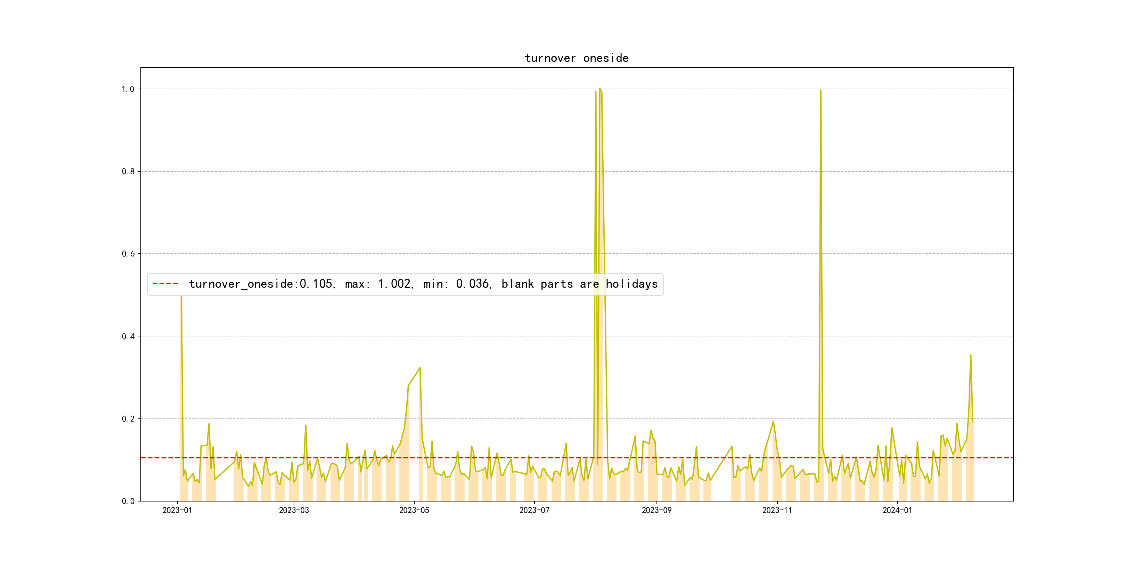The image size is (1126, 563).
Task: Click the y-axis tick label 0.0
Action: click(128, 501)
